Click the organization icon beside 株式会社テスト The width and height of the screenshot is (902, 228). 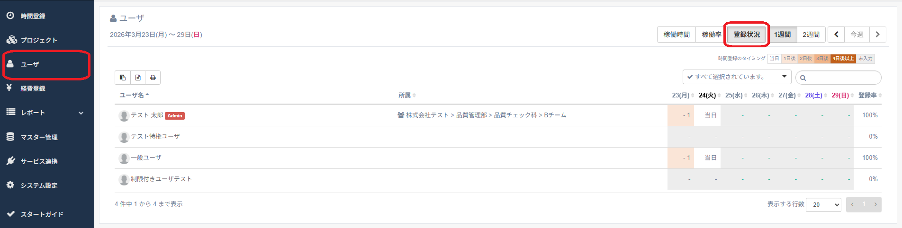(x=401, y=115)
